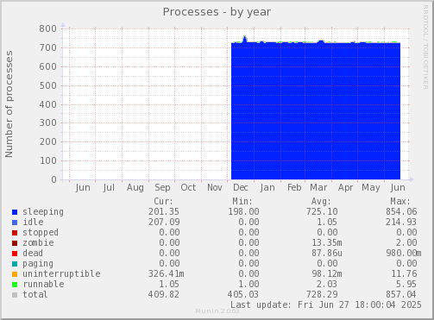
Task: Click the 'Number of processes' axis label
Action: click(x=9, y=104)
